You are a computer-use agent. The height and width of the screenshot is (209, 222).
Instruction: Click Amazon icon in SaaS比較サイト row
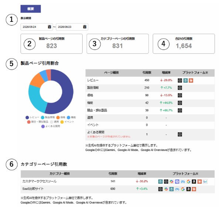pyautogui.click(x=188, y=189)
